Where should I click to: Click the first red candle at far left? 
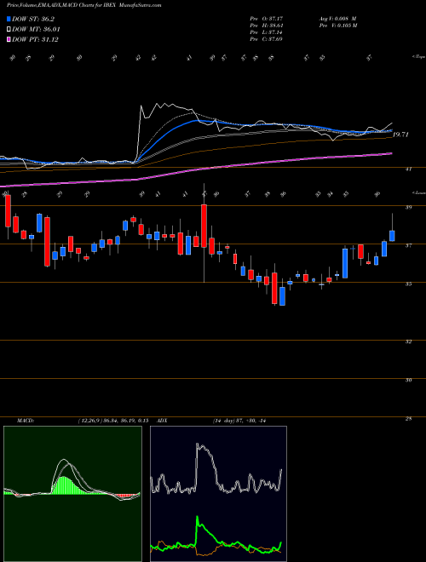click(8, 211)
